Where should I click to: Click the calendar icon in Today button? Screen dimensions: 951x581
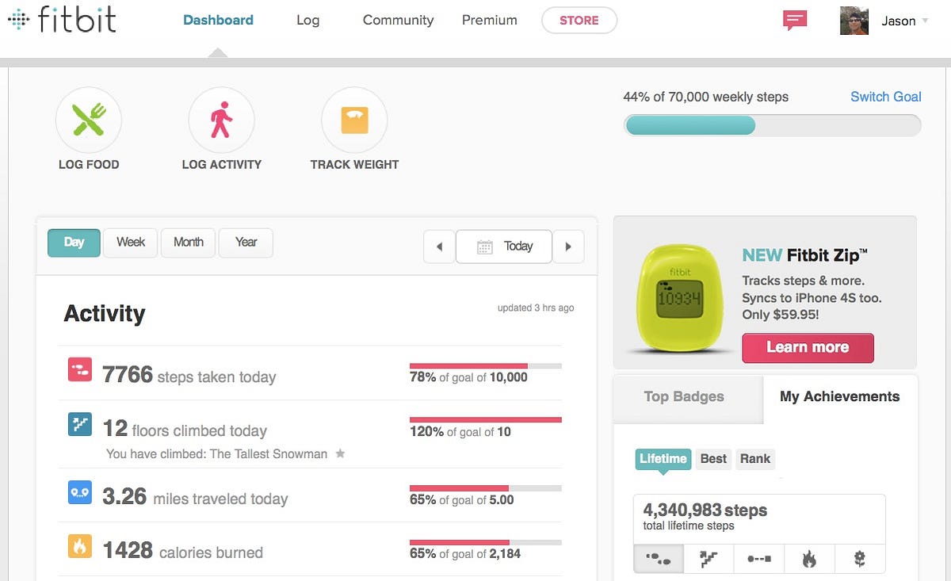click(x=485, y=247)
